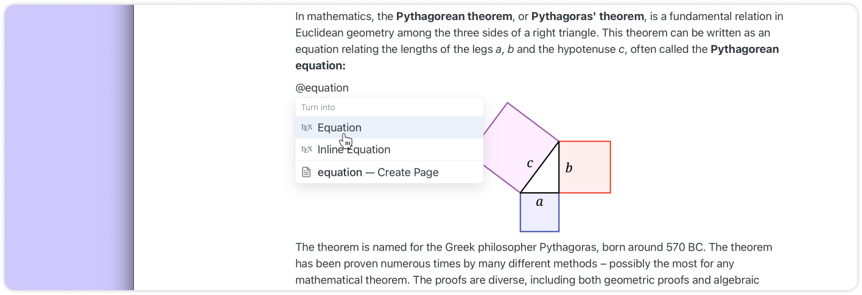Select "equation — Create Page" option
Image resolution: width=862 pixels, height=295 pixels.
pos(377,172)
